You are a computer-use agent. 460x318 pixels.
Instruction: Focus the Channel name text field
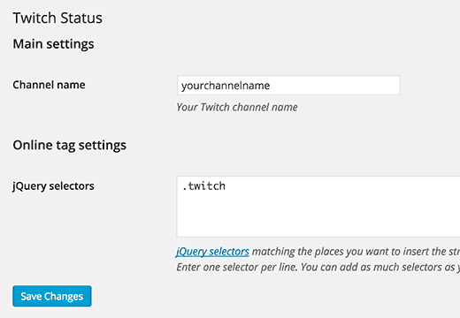coord(288,86)
